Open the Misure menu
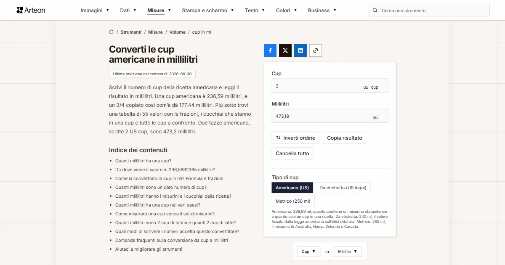The image size is (505, 265). (x=159, y=10)
